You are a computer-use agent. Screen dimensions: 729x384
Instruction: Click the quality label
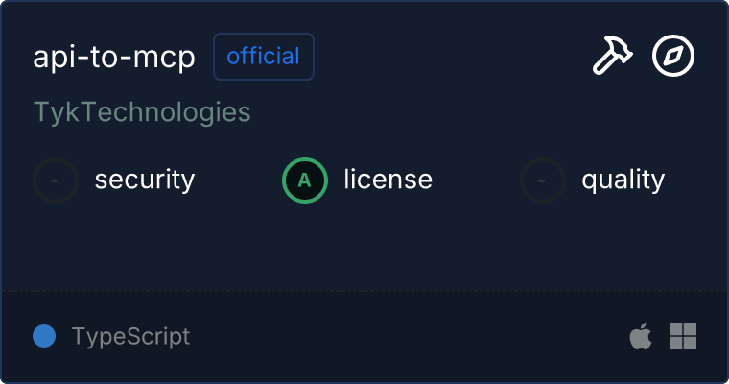pos(623,180)
